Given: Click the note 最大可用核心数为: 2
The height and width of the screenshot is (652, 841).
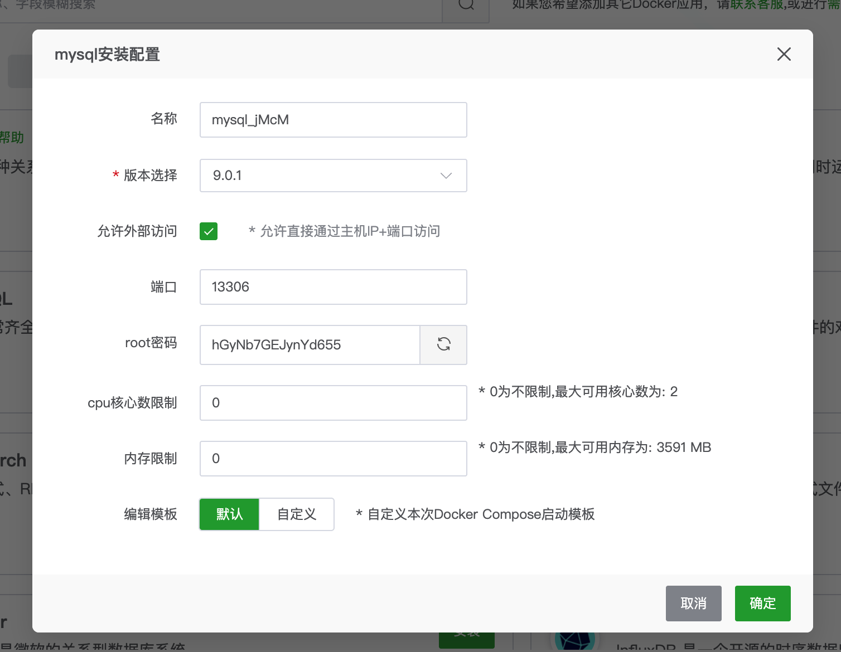Looking at the screenshot, I should coord(616,392).
